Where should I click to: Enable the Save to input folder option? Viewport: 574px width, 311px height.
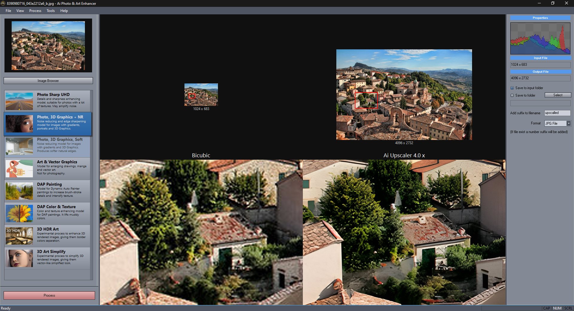(x=512, y=88)
